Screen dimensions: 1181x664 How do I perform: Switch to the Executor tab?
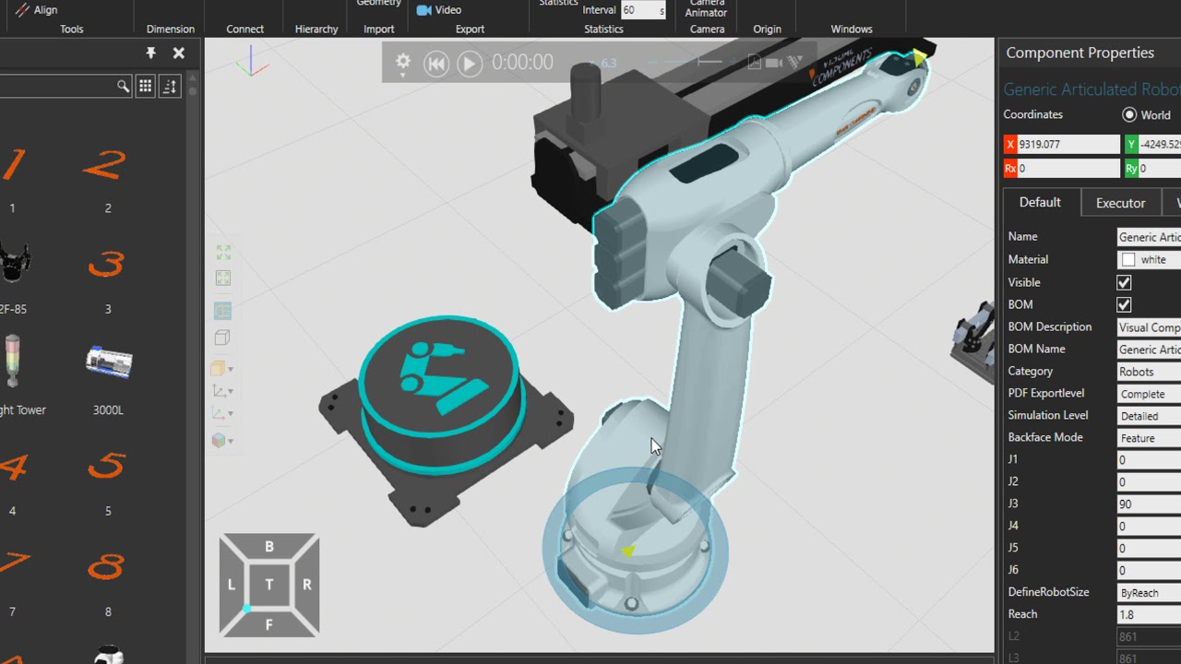click(x=1120, y=202)
